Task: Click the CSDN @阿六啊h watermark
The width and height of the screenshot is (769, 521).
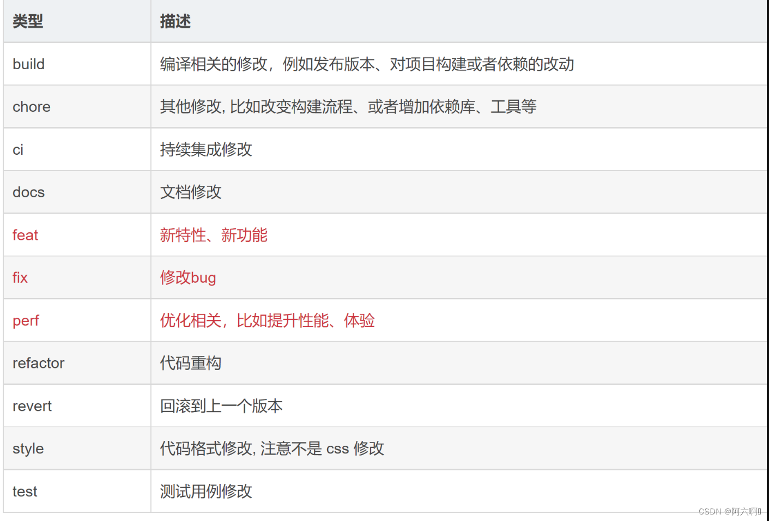Action: point(730,512)
